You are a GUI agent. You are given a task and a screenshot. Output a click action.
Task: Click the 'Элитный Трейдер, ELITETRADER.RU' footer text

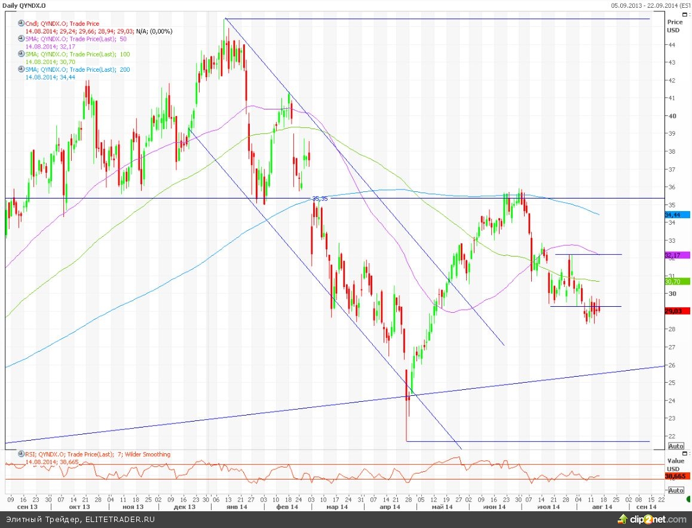(80, 519)
